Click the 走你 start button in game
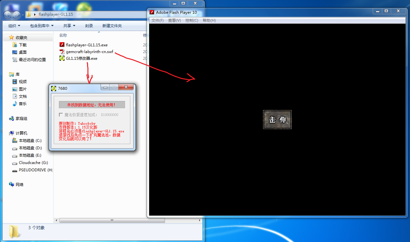Screen dimensions: 410x242 (277, 120)
